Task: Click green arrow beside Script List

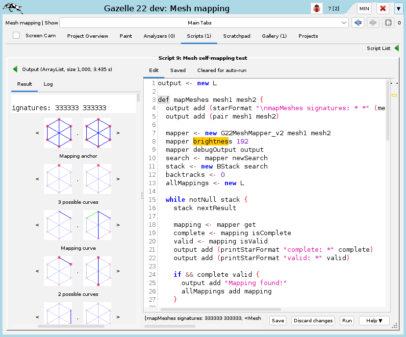Action: click(397, 48)
